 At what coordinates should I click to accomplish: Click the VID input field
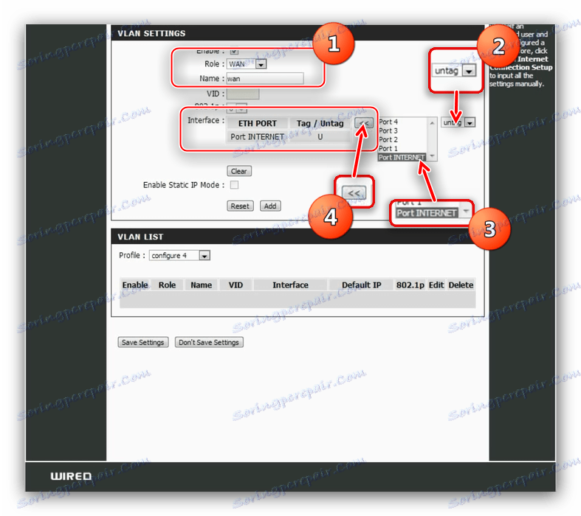243,94
